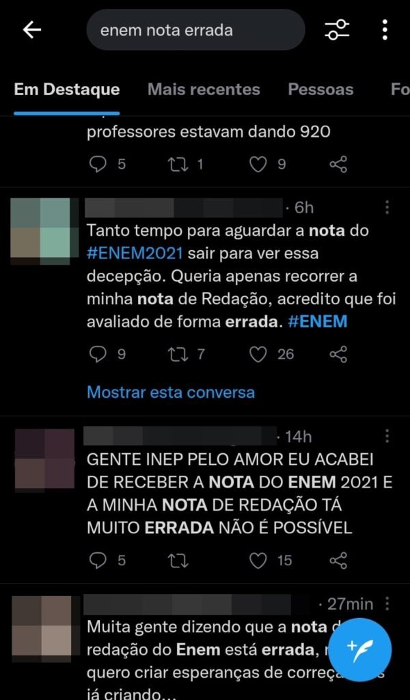Open the #ENEM2021 hashtag link
Image resolution: width=410 pixels, height=700 pixels.
click(x=135, y=254)
